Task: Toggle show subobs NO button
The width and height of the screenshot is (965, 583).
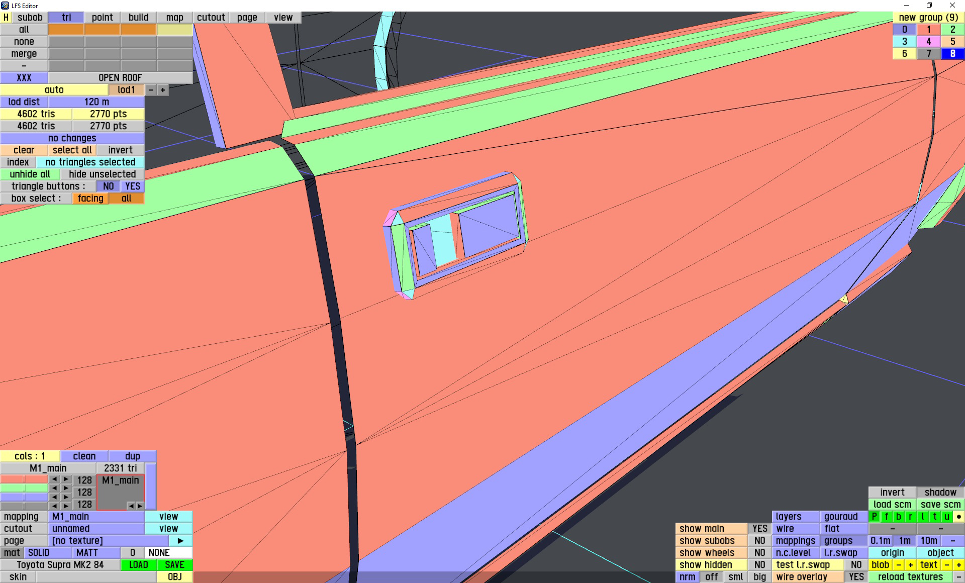Action: point(759,541)
